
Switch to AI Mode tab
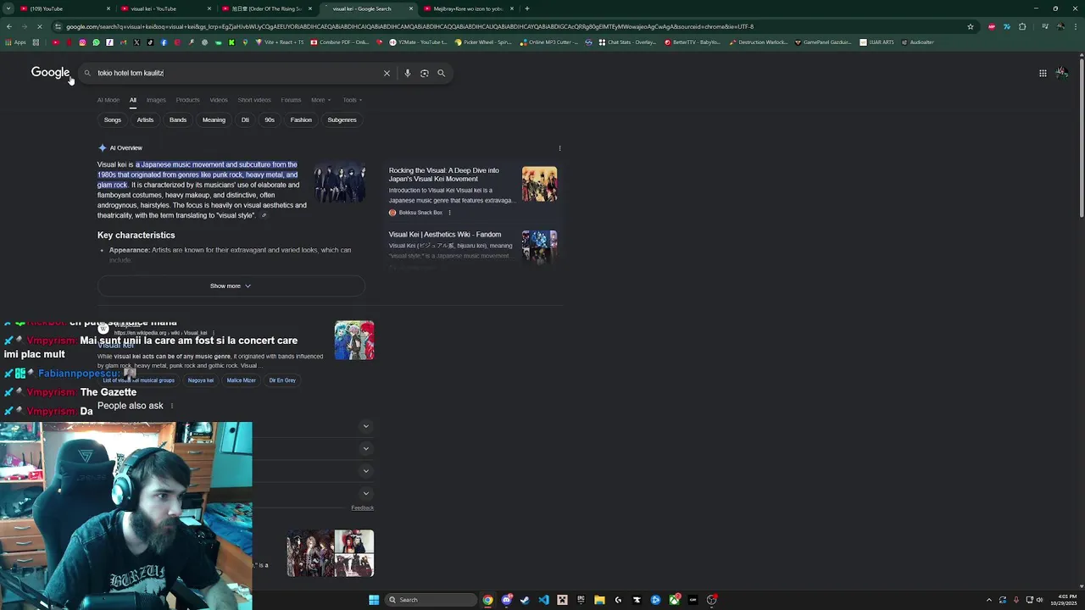108,100
